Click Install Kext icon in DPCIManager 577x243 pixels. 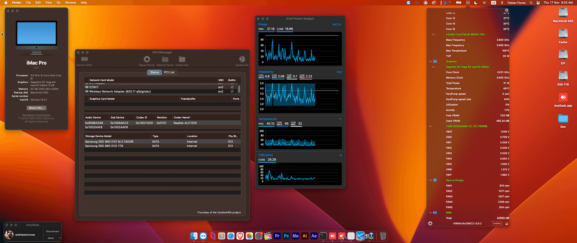tap(182, 59)
